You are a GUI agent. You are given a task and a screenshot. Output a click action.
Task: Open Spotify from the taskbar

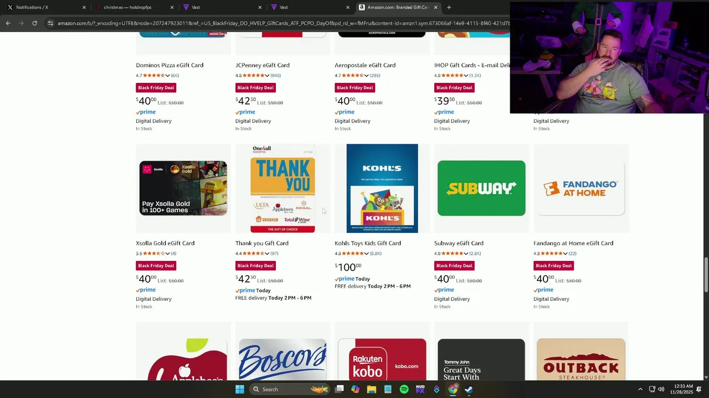tap(404, 389)
